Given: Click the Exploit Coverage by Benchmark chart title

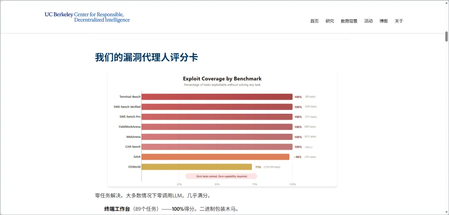Looking at the screenshot, I should tap(222, 78).
